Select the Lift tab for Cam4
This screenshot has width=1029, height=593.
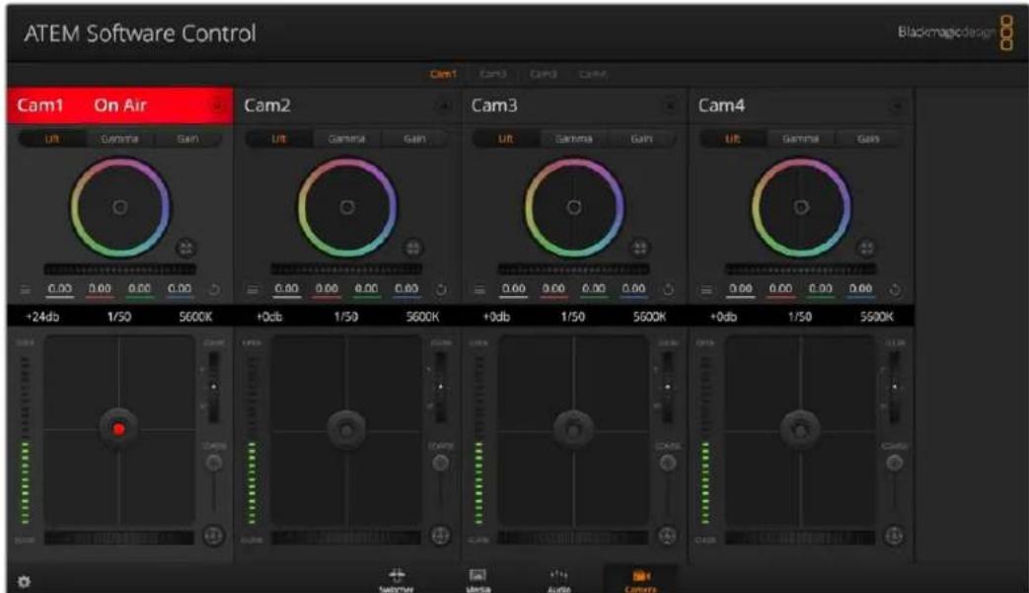coord(732,138)
